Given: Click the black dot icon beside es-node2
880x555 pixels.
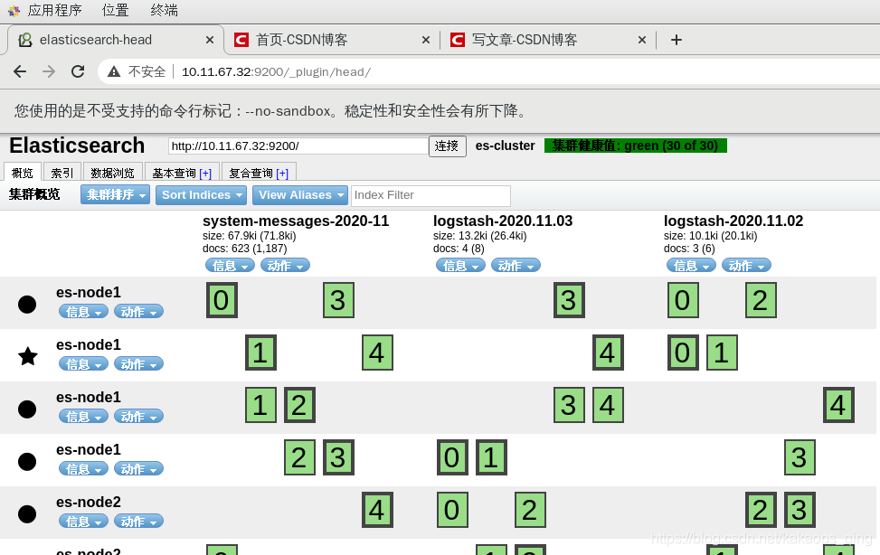Looking at the screenshot, I should coord(27,514).
